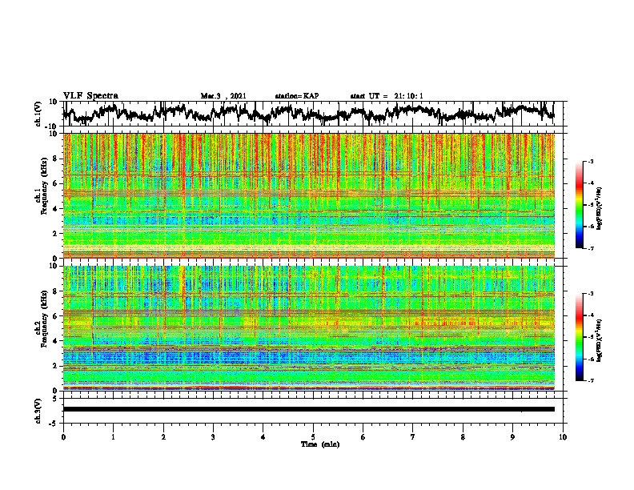Click the black ch.3 signal bar
Screen dimensions: 634x490
pyautogui.click(x=308, y=409)
